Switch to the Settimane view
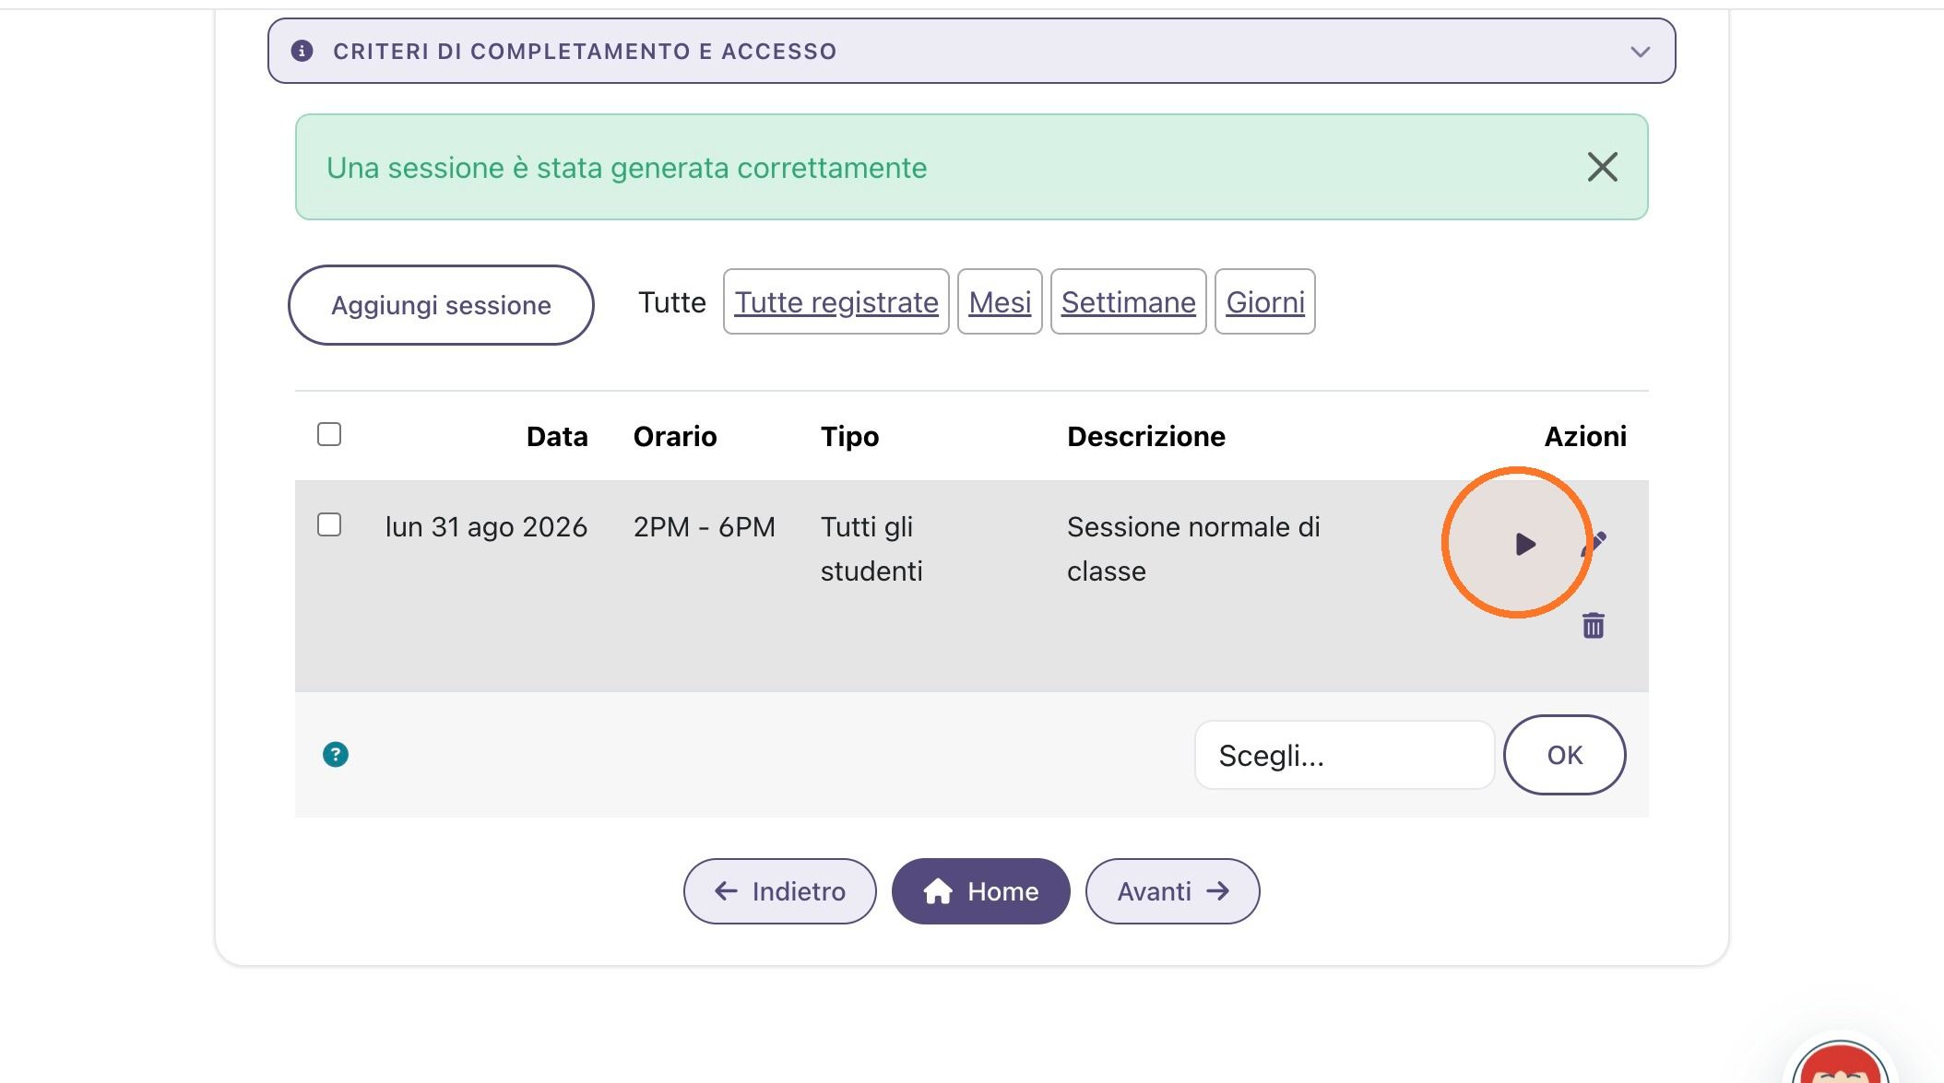Screen dimensions: 1944x1083 1129,301
